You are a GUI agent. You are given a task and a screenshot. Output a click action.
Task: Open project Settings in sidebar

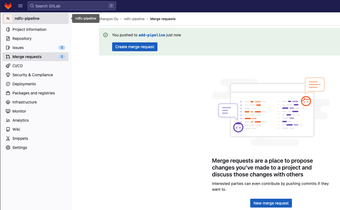click(x=35, y=148)
